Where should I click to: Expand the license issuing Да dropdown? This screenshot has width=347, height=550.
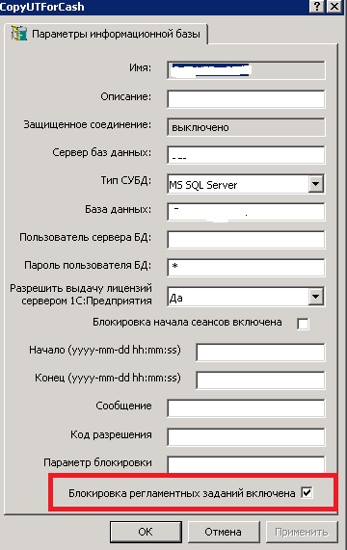[x=316, y=297]
